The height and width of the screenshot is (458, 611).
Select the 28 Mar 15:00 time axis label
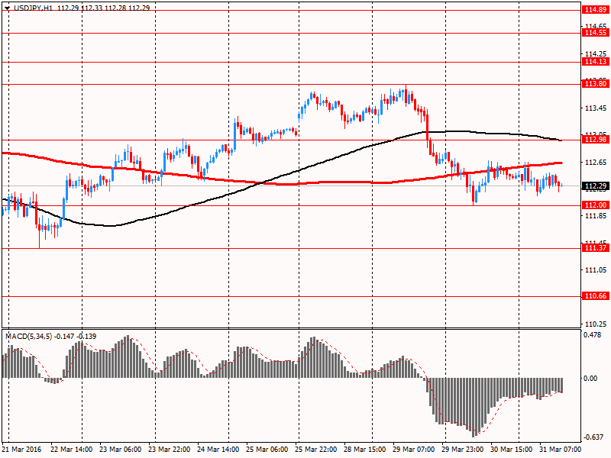click(x=365, y=449)
